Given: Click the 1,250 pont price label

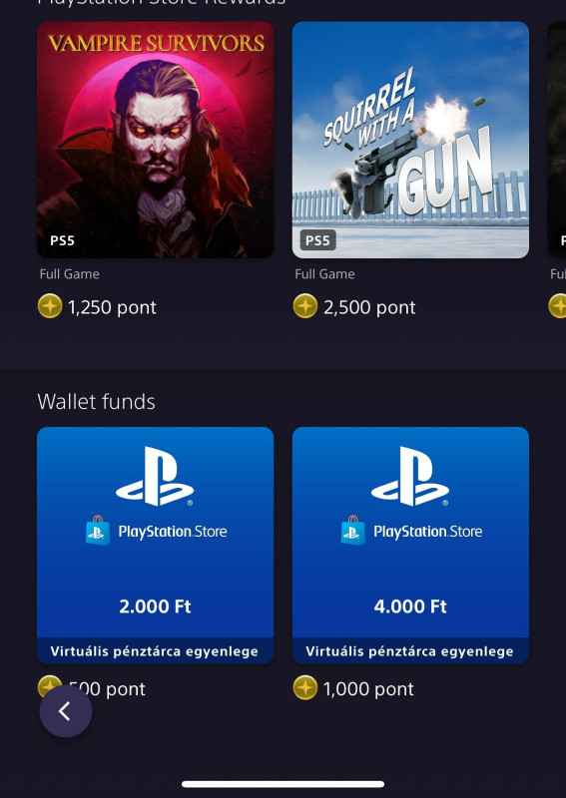Looking at the screenshot, I should [x=112, y=307].
